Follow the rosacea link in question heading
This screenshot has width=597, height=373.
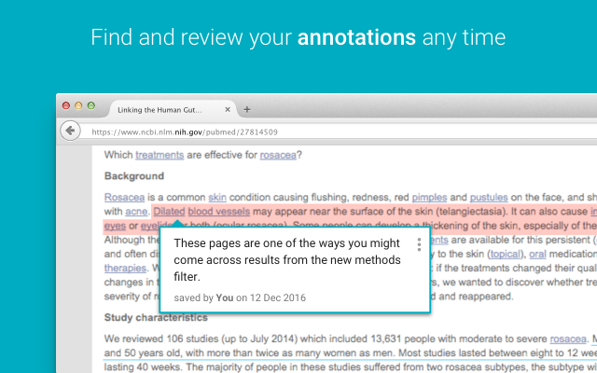(x=278, y=155)
